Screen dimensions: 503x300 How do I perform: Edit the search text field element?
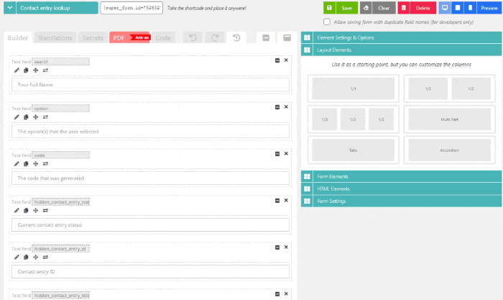17,71
